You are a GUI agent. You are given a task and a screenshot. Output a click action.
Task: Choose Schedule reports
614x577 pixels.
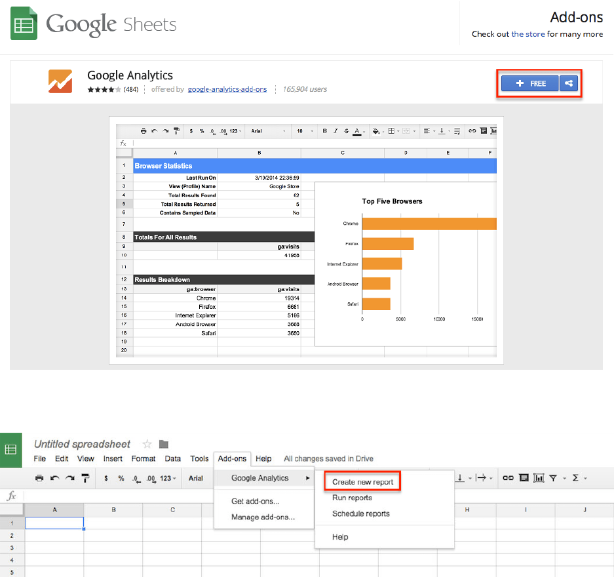[361, 513]
